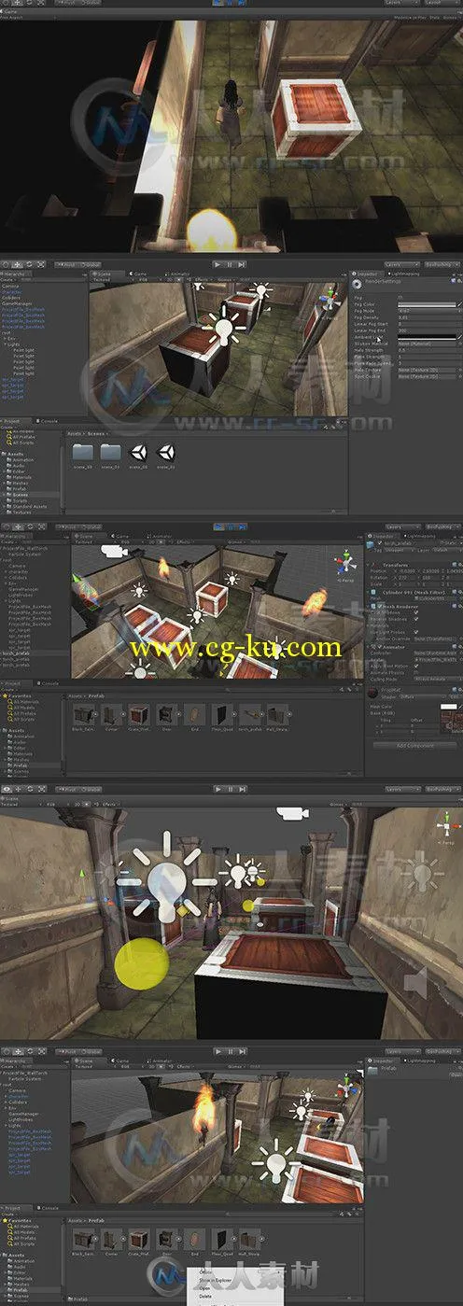Viewport: 463px width, 1306px height.
Task: Toggle the Fog checkbox in RenderSettings
Action: click(401, 297)
